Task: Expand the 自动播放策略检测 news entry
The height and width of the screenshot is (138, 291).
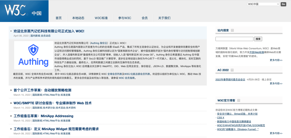Action: click(11, 90)
